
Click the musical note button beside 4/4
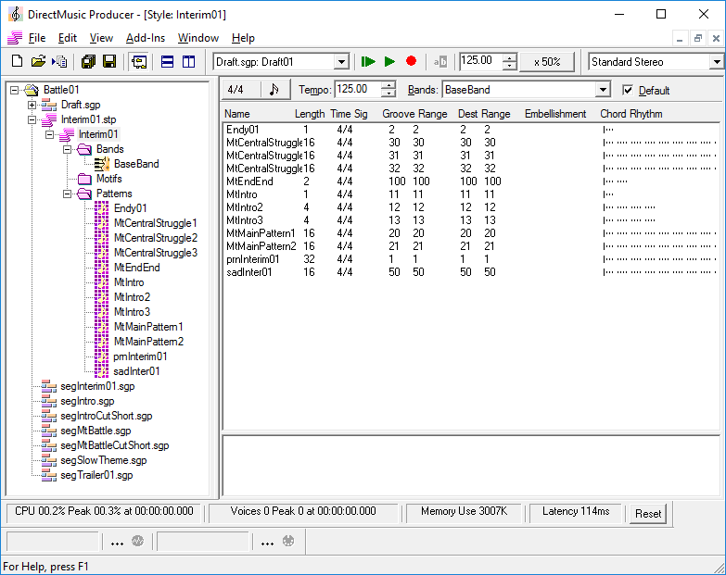click(x=274, y=90)
